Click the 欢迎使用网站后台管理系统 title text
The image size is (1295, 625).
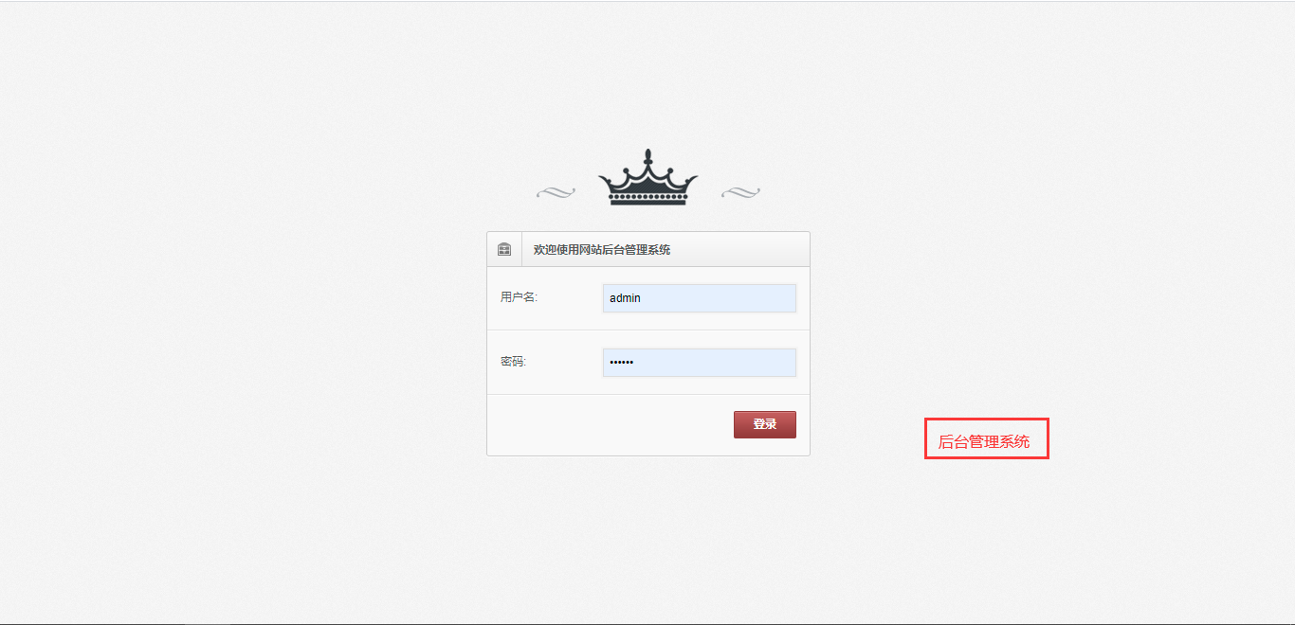tap(602, 250)
